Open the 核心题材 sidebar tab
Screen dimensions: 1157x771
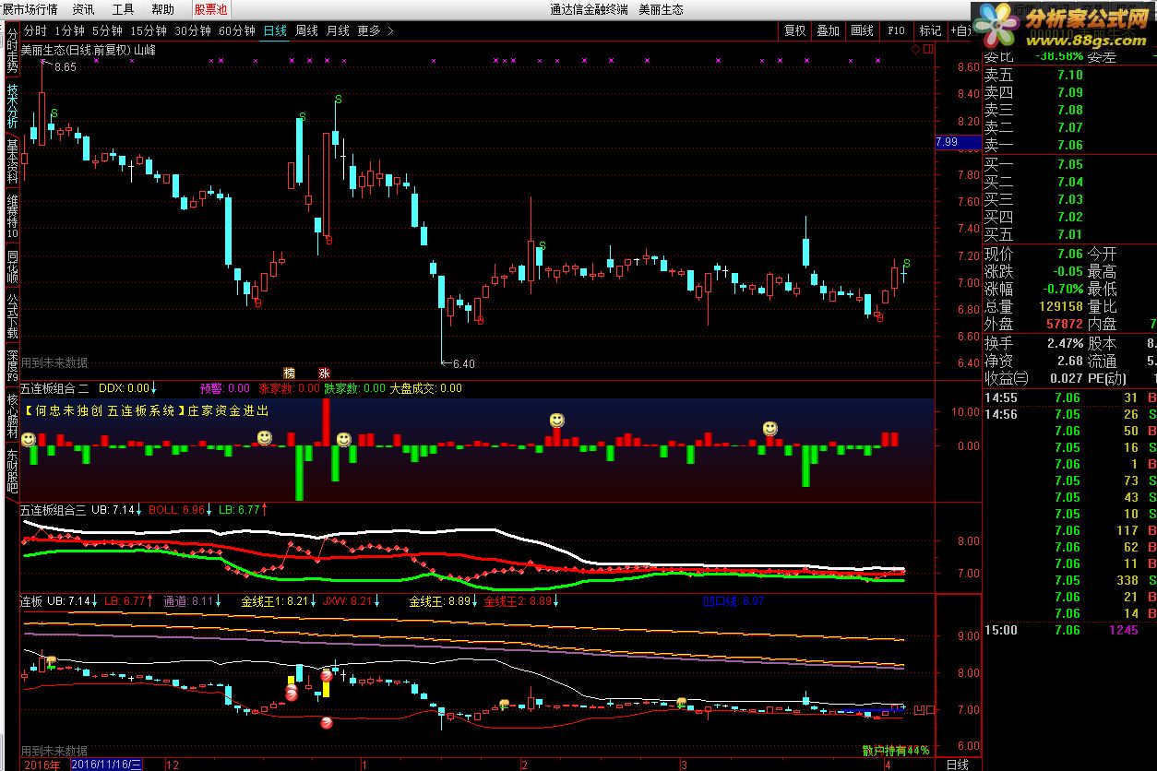(12, 415)
